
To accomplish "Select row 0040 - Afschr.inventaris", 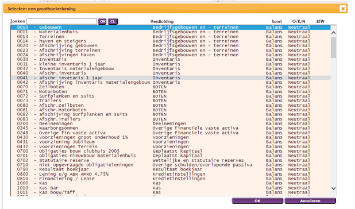I will point(171,73).
